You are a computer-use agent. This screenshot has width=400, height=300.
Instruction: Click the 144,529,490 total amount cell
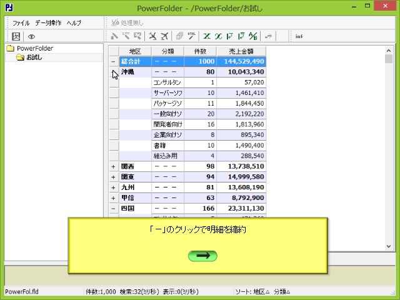[x=241, y=61]
